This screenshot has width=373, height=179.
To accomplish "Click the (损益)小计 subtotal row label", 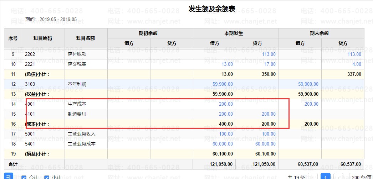I will pos(37,154).
